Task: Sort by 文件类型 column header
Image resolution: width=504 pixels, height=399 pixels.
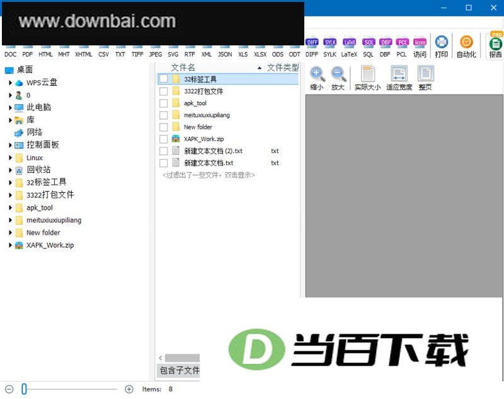Action: pos(283,67)
